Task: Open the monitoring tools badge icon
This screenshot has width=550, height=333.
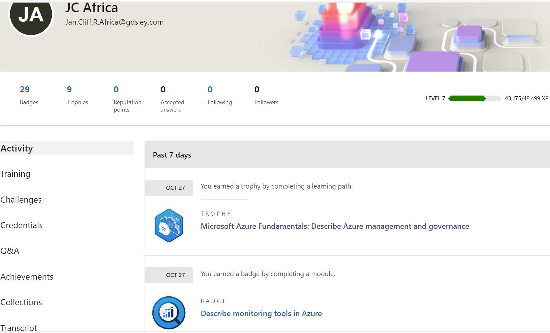Action: click(x=169, y=313)
